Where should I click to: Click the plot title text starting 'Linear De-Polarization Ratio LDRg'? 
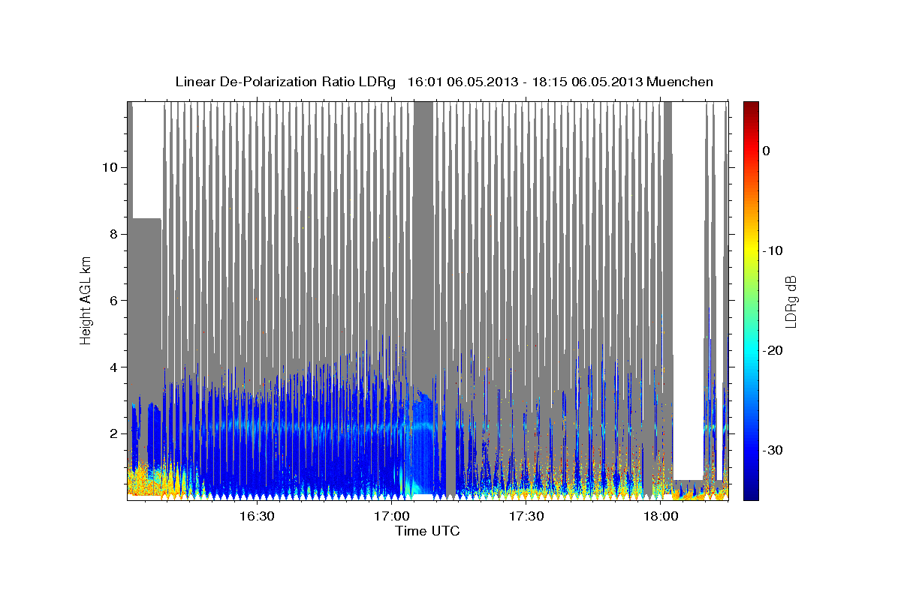pos(444,82)
